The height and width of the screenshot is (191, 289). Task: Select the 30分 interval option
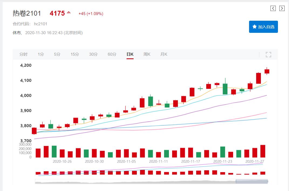coord(93,54)
